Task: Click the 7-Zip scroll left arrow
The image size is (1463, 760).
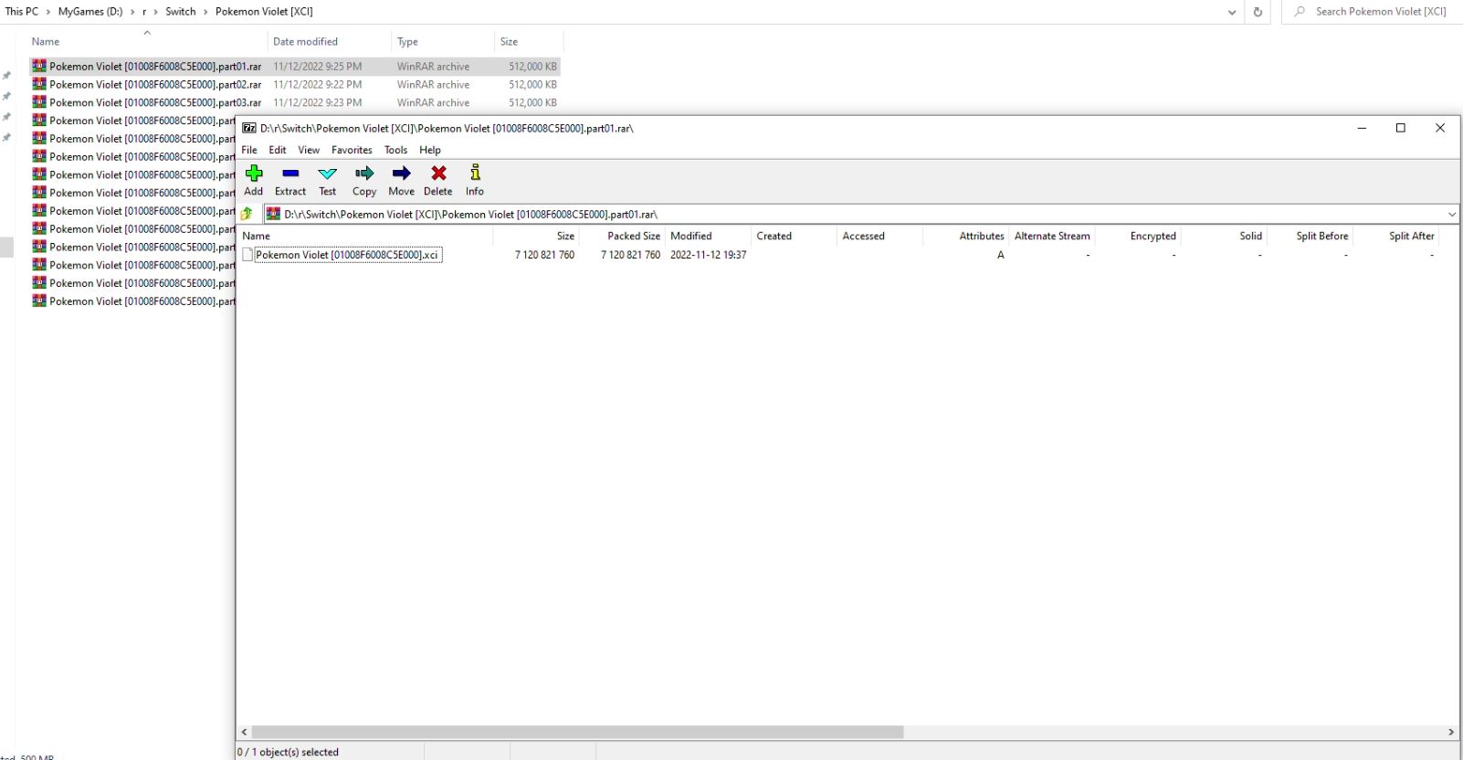Action: (244, 732)
